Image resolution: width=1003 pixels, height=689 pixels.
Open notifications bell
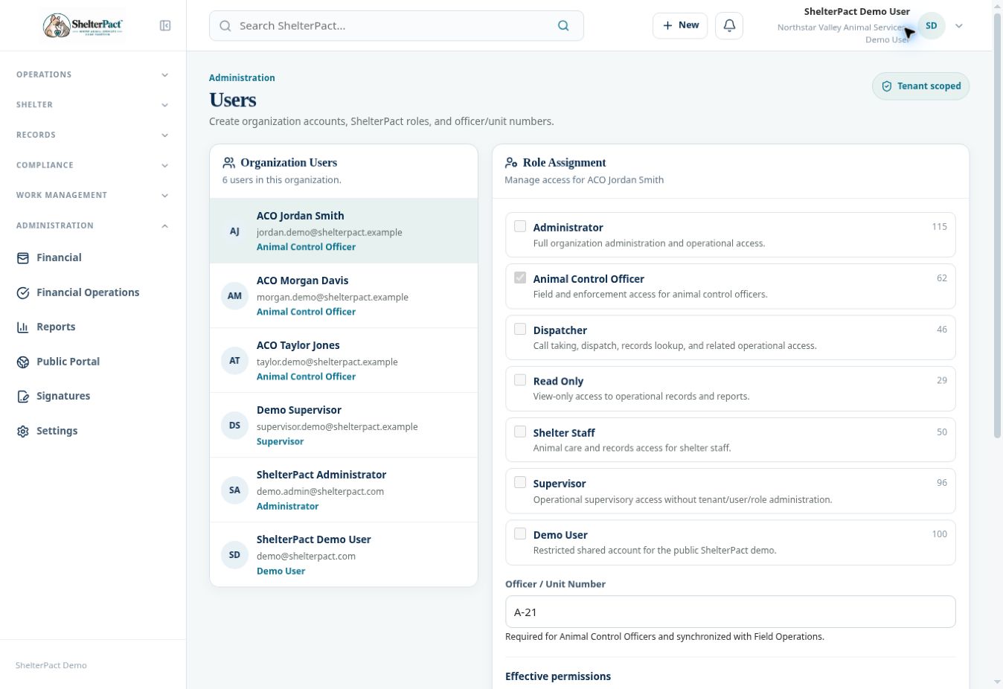point(729,25)
